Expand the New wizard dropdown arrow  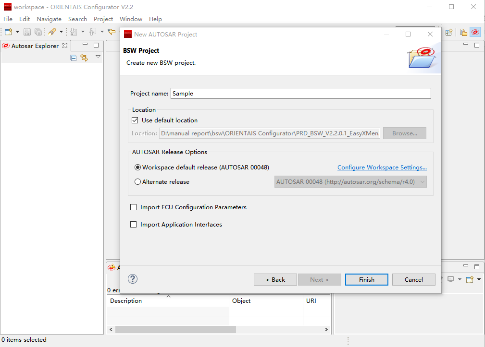(18, 32)
